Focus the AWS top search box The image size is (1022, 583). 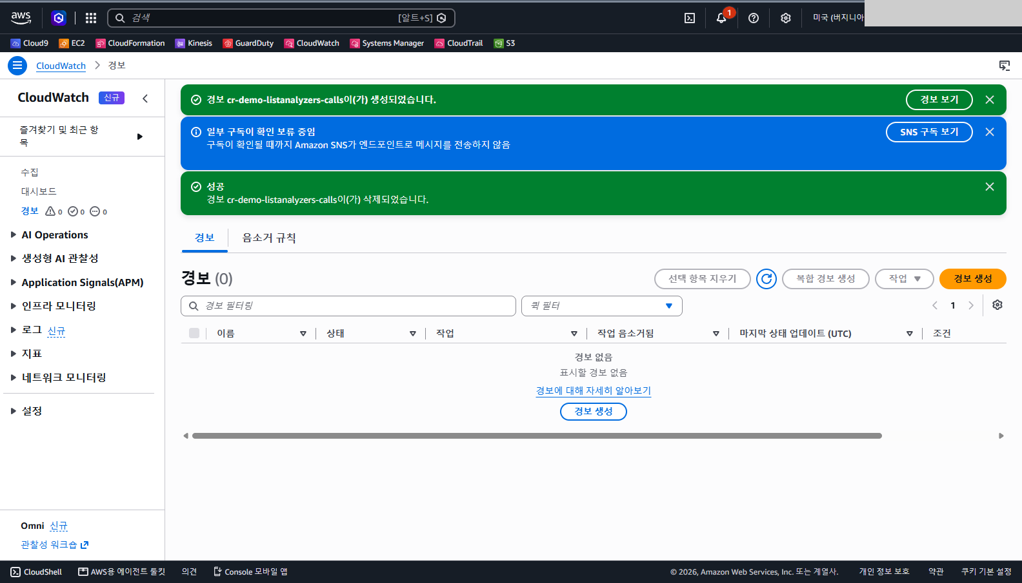(281, 18)
